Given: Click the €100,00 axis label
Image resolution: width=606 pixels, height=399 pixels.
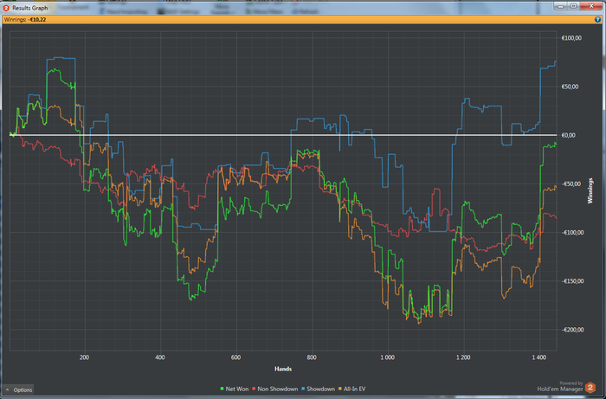Looking at the screenshot, I should point(571,38).
